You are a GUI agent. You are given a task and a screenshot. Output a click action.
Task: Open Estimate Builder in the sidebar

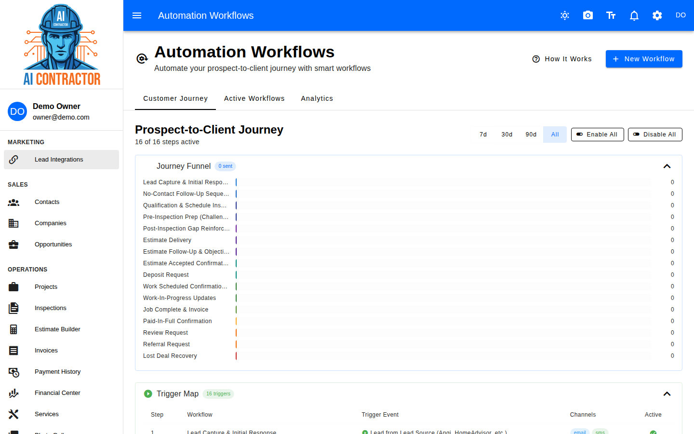coord(61,329)
